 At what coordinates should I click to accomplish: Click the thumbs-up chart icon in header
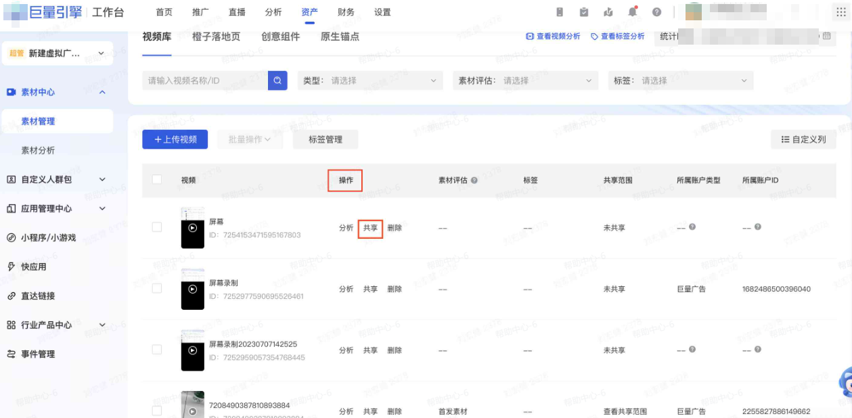pos(608,12)
